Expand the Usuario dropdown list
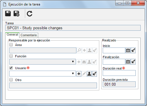This screenshot has width=147, height=106. 73,74
